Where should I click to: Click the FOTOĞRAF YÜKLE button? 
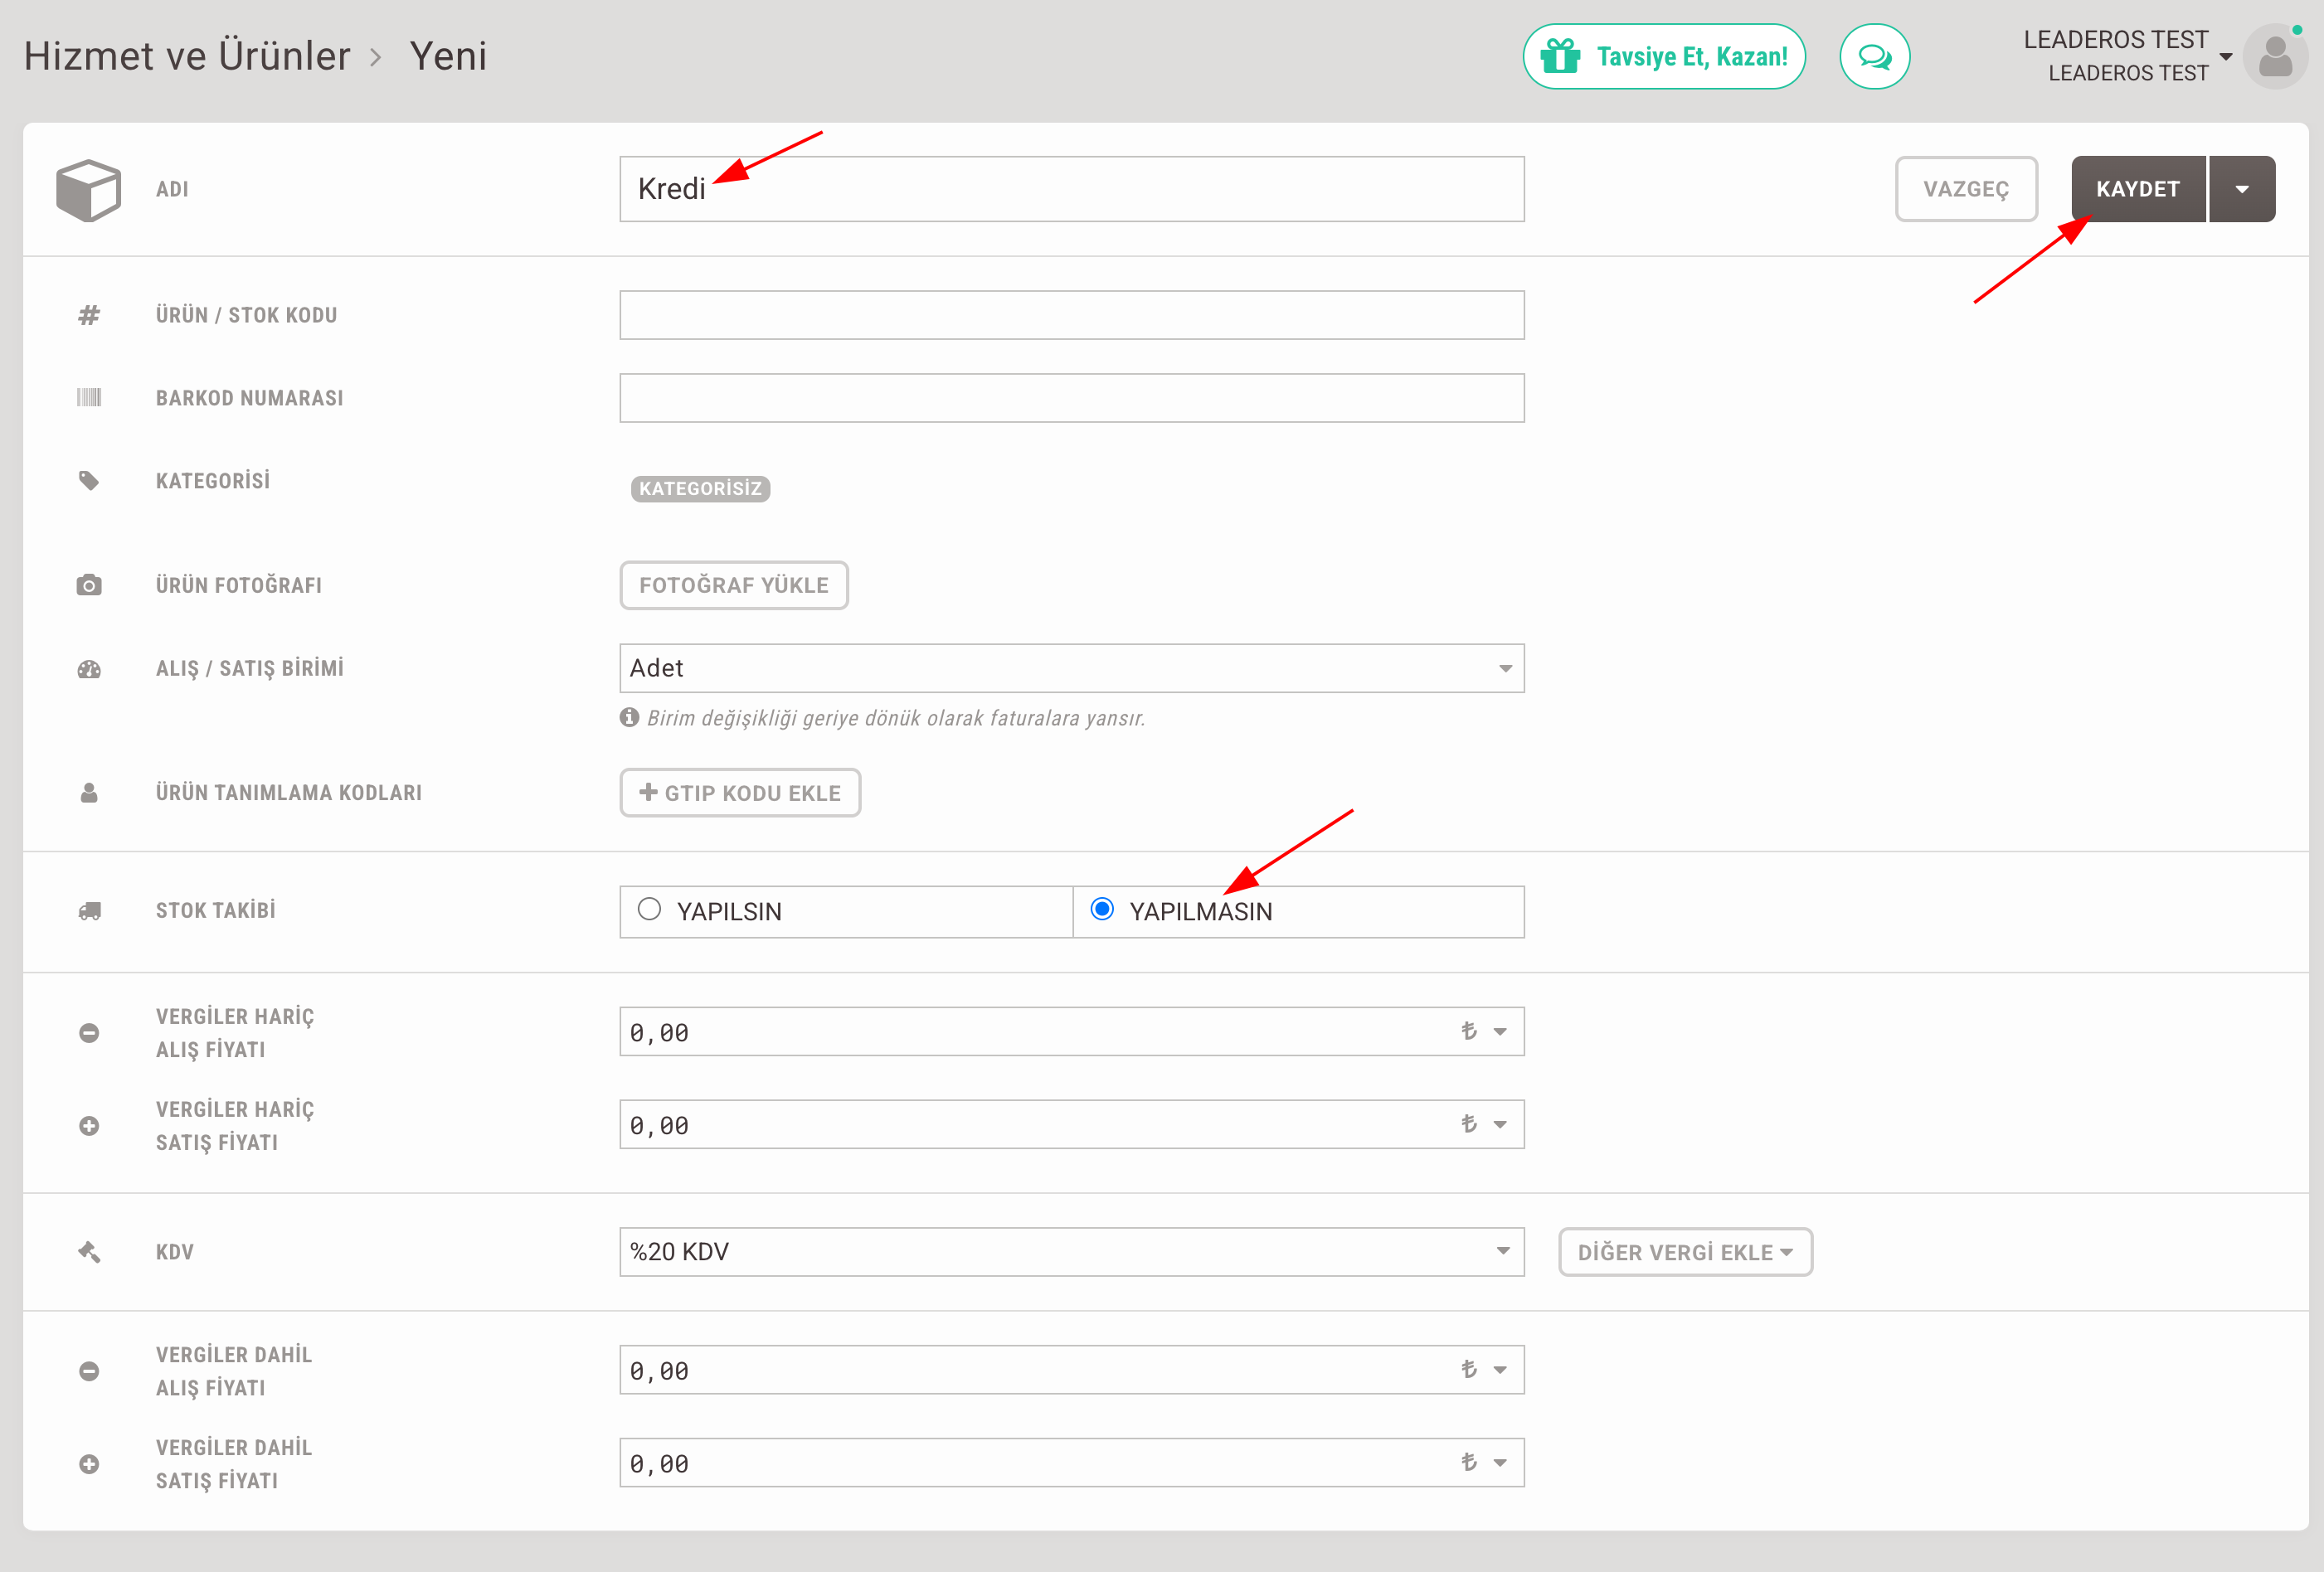pyautogui.click(x=734, y=585)
